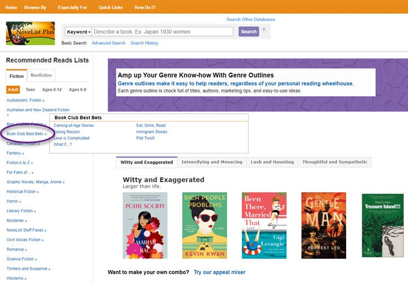The width and height of the screenshot is (408, 284).
Task: Expand Science Fiction list
Action: [x=21, y=259]
